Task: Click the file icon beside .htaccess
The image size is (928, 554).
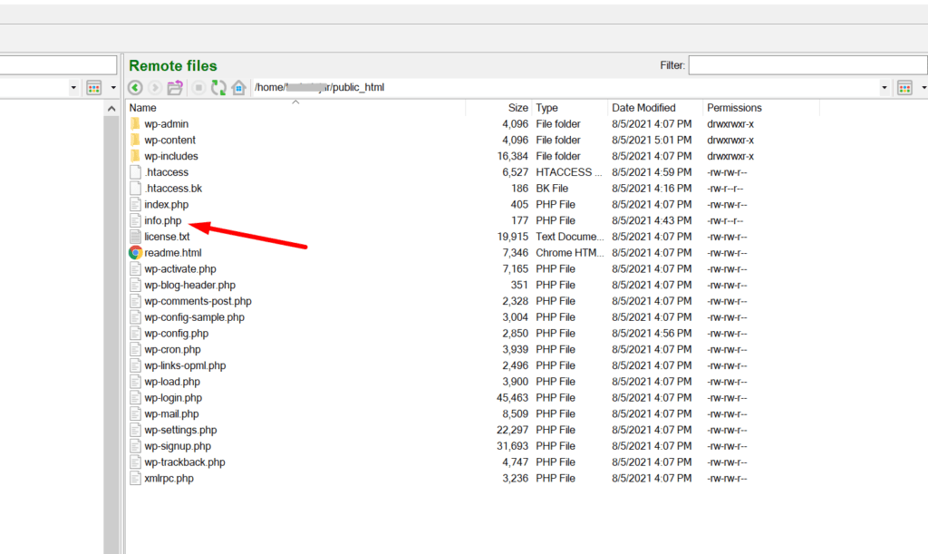Action: [136, 172]
